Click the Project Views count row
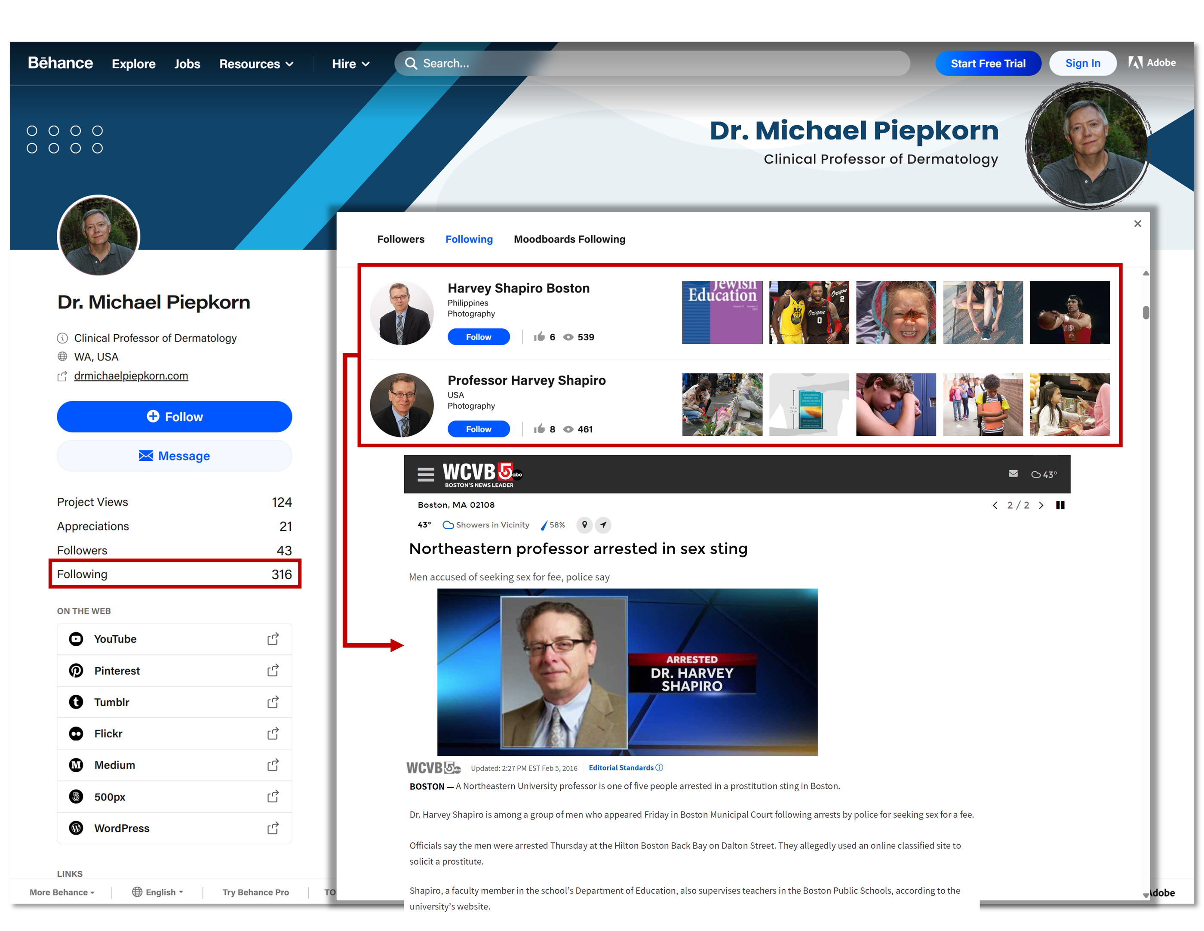 pos(175,502)
